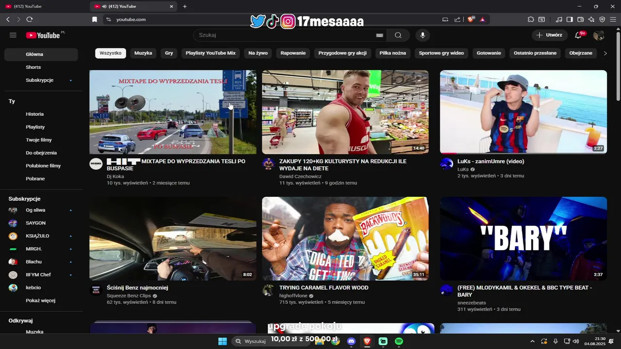Select the Wszystko filter chip
Screen dimensions: 621x349
pos(111,53)
